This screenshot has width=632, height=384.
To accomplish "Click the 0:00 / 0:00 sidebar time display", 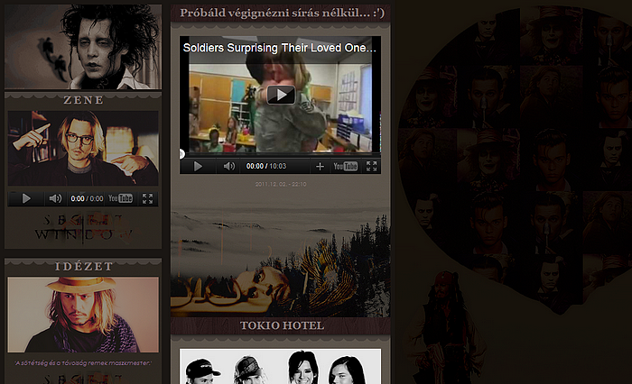I will click(x=87, y=198).
